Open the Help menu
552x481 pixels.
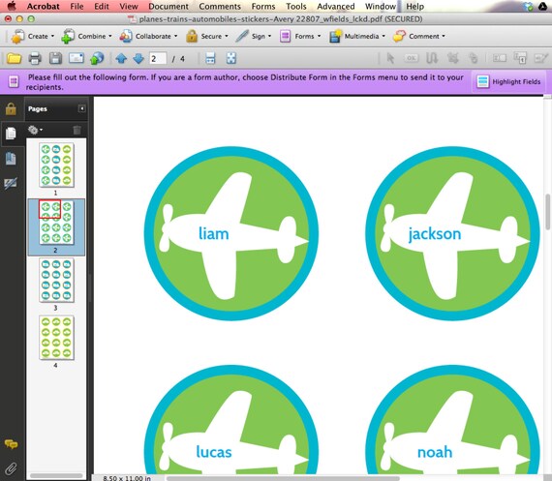pyautogui.click(x=415, y=7)
